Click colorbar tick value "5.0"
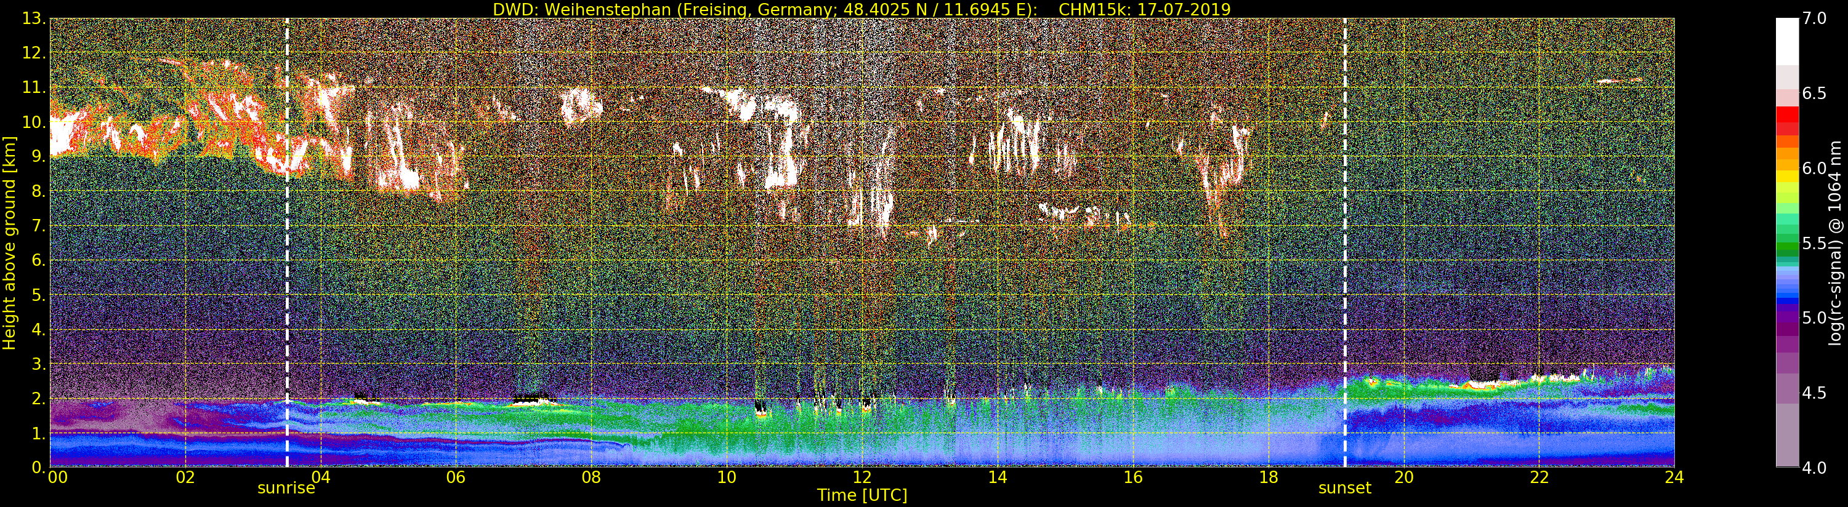This screenshot has height=507, width=1848. click(1815, 317)
